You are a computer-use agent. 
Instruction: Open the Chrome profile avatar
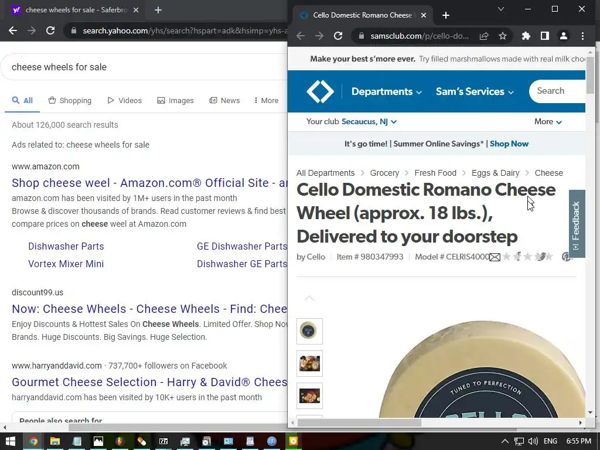coord(564,36)
